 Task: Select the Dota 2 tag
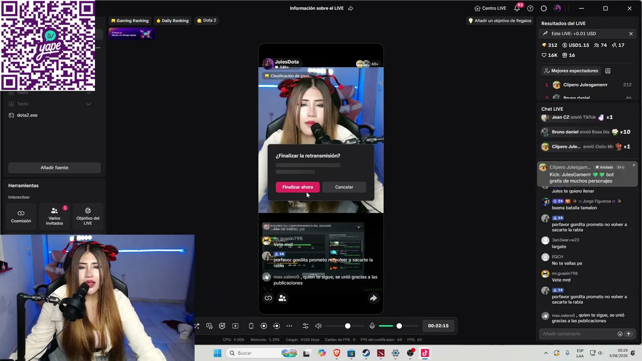tap(207, 21)
